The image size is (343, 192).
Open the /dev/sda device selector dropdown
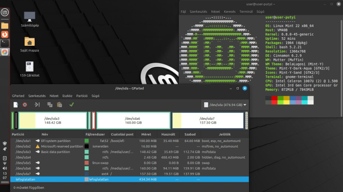(x=225, y=105)
